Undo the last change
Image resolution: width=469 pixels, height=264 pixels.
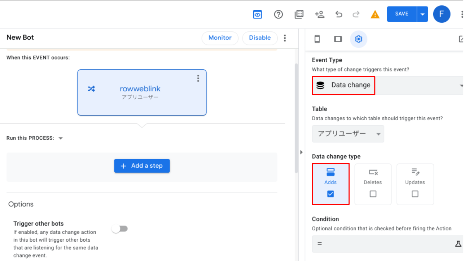pyautogui.click(x=339, y=14)
